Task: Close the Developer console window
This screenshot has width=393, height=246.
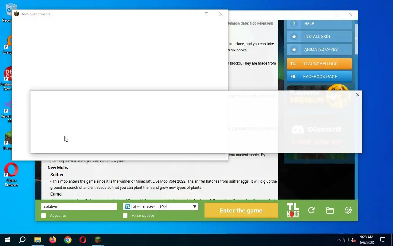Action: (220, 14)
